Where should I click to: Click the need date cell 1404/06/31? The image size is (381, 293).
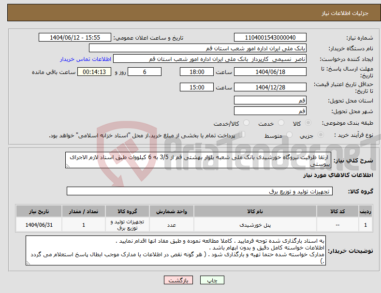point(39,225)
